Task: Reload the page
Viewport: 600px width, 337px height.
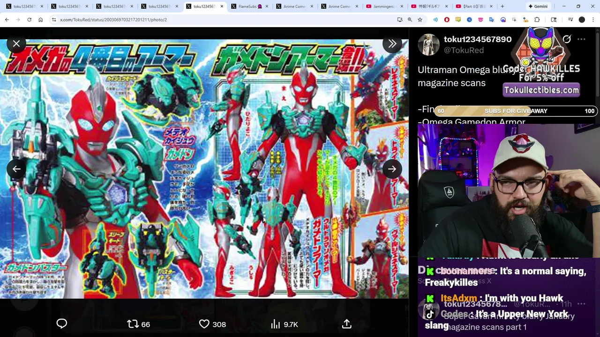Action: click(29, 20)
